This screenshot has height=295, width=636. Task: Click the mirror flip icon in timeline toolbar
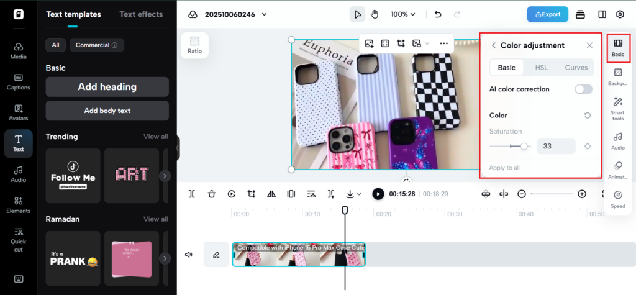click(271, 194)
